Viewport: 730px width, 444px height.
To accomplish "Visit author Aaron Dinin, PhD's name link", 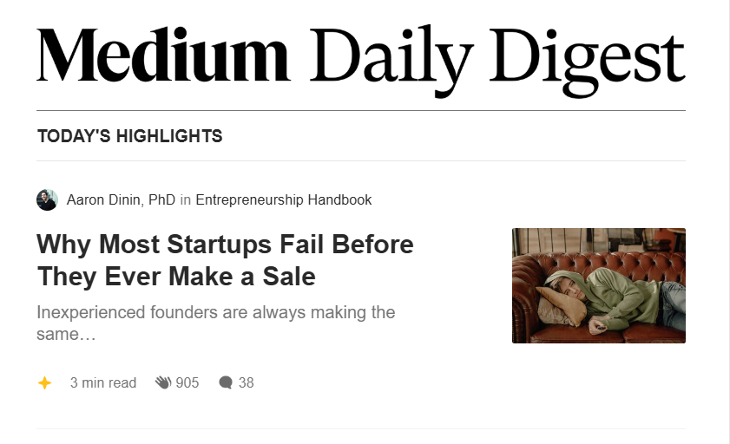I will [x=121, y=200].
